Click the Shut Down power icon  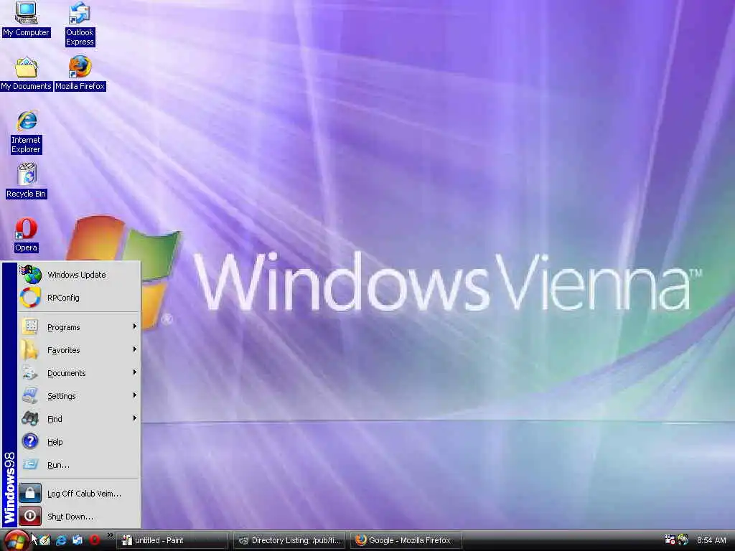click(30, 516)
